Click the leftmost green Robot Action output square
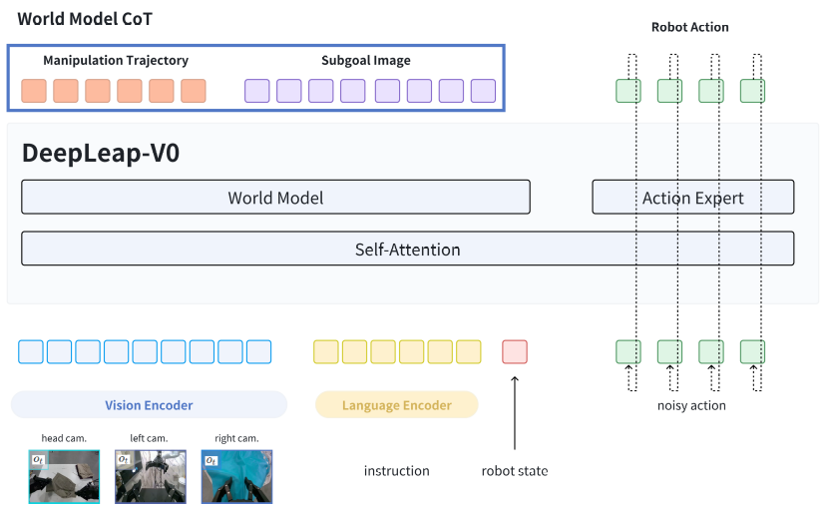This screenshot has width=832, height=509. tap(628, 91)
